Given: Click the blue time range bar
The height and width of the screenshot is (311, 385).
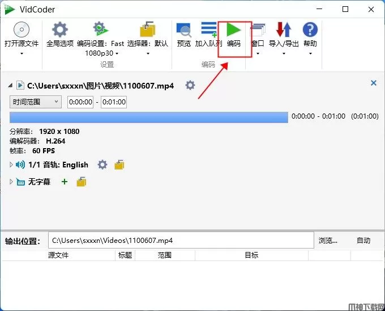Looking at the screenshot, I should point(149,117).
